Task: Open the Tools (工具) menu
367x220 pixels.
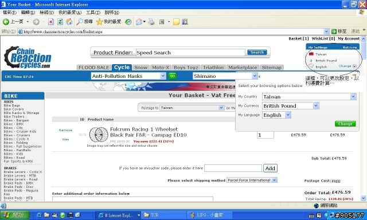Action: 93,13
